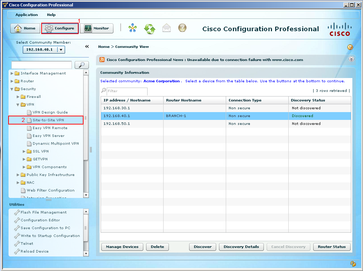This screenshot has width=363, height=271.
Task: Click the Utilities list scroll-down arrow
Action: click(x=86, y=253)
